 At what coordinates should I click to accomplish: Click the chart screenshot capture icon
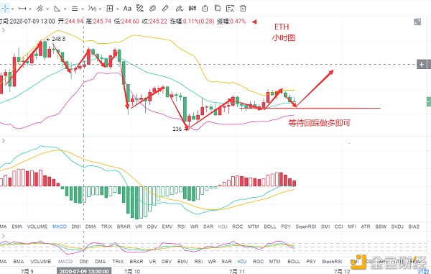tap(230, 9)
